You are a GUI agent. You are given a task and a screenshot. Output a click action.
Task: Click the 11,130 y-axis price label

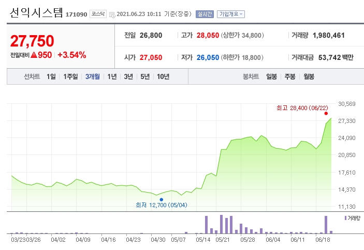coord(347,207)
